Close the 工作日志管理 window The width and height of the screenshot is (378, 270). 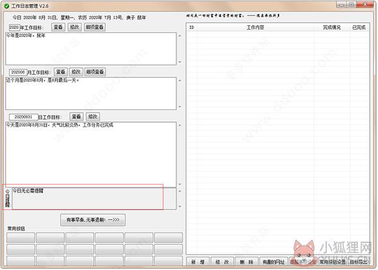[365, 5]
